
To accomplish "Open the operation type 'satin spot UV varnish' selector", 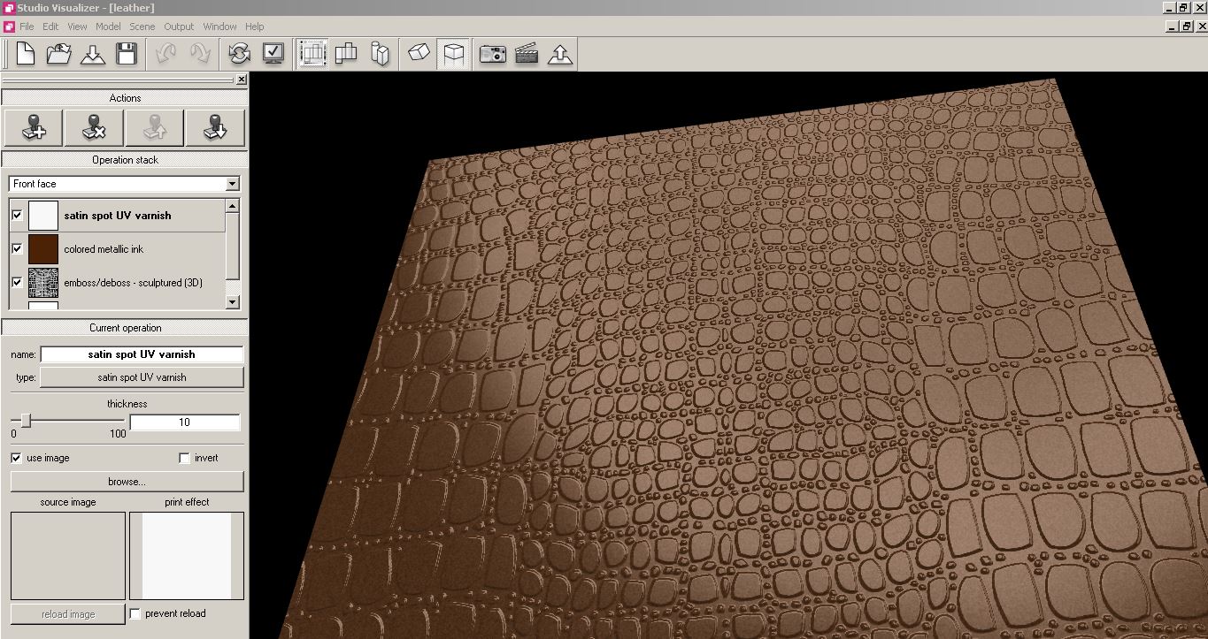I will [142, 377].
